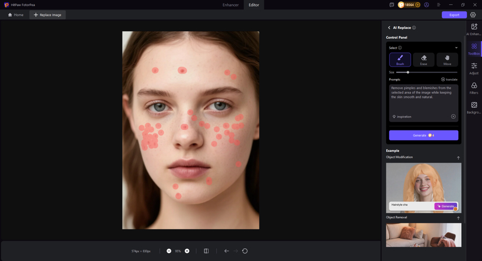Image resolution: width=482 pixels, height=261 pixels.
Task: Use the Object Modification example arrow
Action: tap(458, 158)
